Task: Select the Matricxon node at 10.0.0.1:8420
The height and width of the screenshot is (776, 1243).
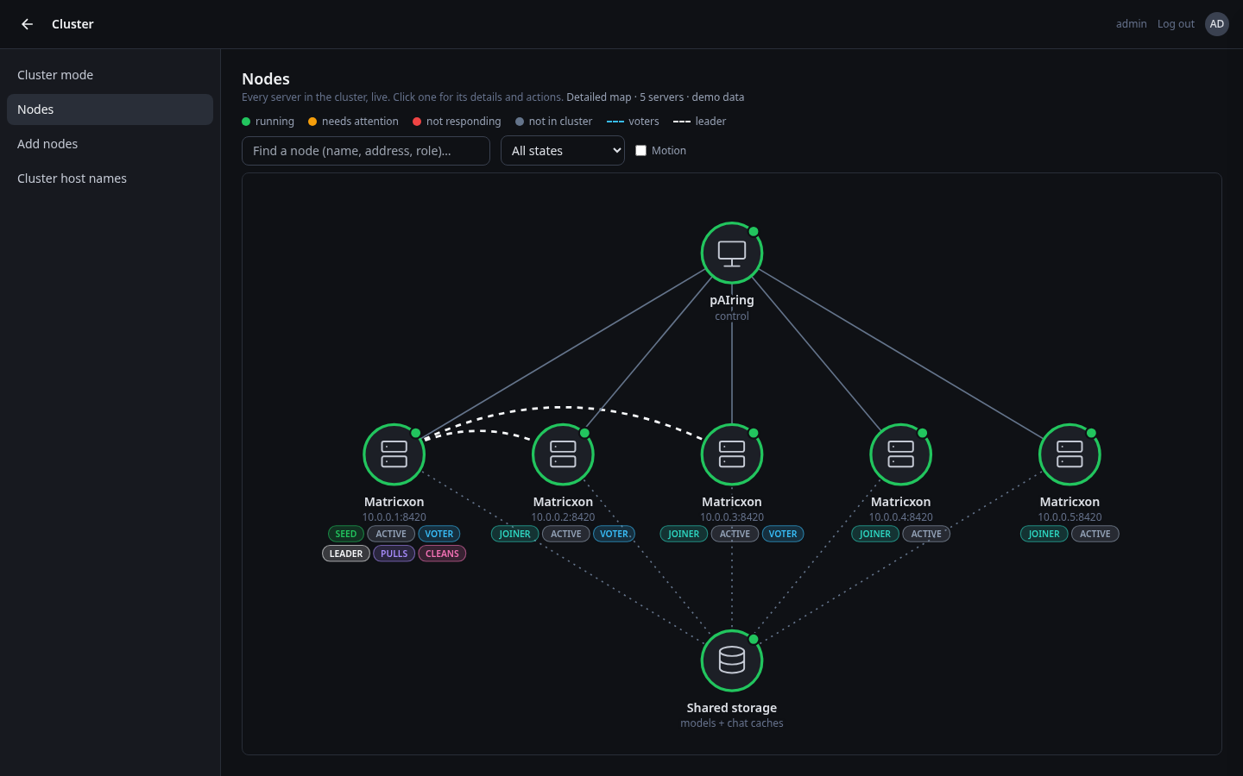Action: 394,454
